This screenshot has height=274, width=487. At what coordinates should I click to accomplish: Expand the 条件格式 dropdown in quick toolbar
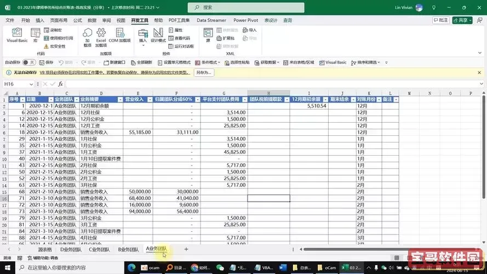[220, 62]
